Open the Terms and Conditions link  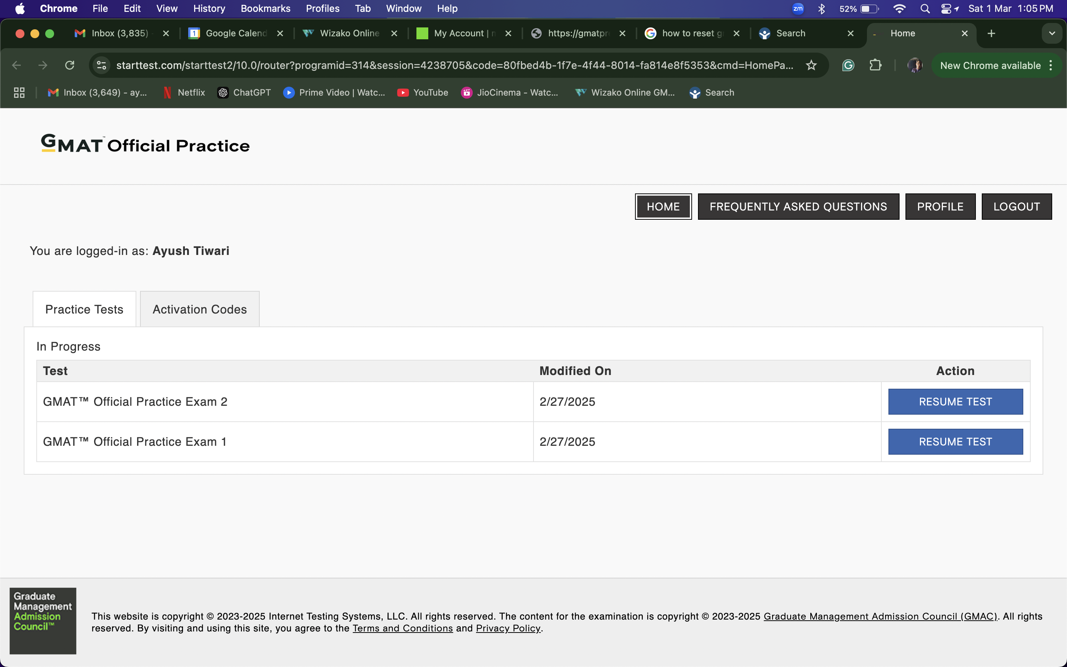pos(403,628)
